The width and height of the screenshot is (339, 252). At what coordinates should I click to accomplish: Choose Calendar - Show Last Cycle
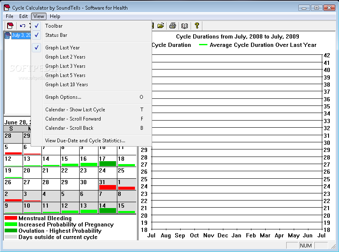(91, 110)
